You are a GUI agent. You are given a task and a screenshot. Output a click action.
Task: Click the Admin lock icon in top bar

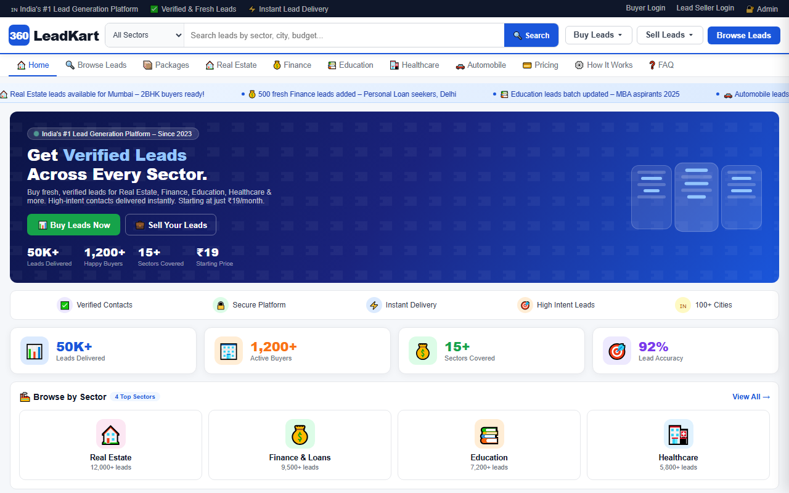point(750,9)
